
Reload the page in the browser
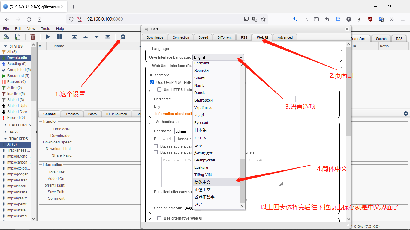tap(29, 19)
